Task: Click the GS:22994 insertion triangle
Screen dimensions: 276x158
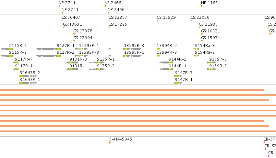Action: click(74, 41)
